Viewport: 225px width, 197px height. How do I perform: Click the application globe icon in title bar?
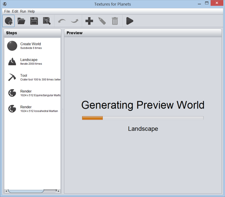[x=5, y=4]
